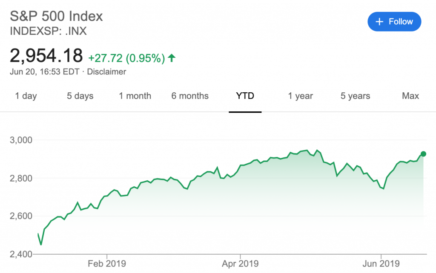This screenshot has height=273, width=436.
Task: Click the plus icon in Follow button
Action: pos(379,22)
